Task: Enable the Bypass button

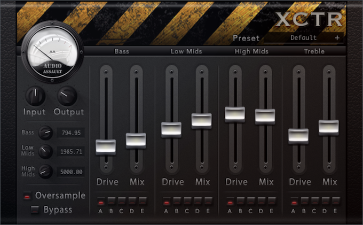Action: click(35, 210)
